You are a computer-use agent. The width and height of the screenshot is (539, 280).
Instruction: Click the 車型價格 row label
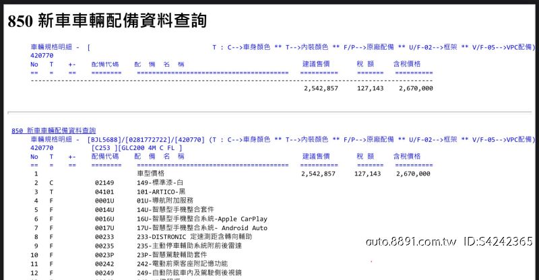point(150,174)
